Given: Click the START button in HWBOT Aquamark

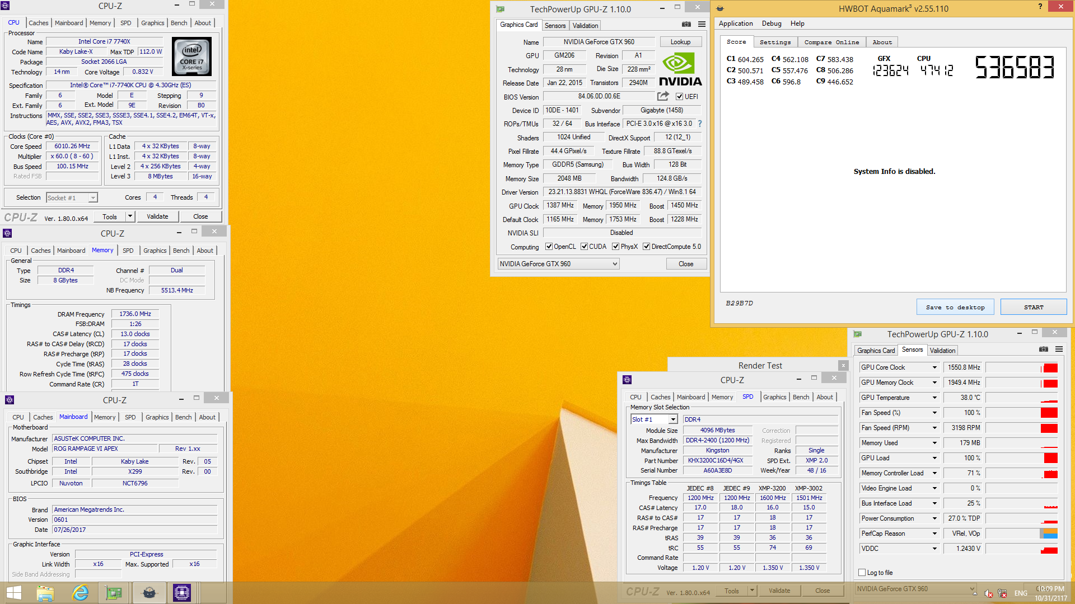Looking at the screenshot, I should pos(1033,307).
